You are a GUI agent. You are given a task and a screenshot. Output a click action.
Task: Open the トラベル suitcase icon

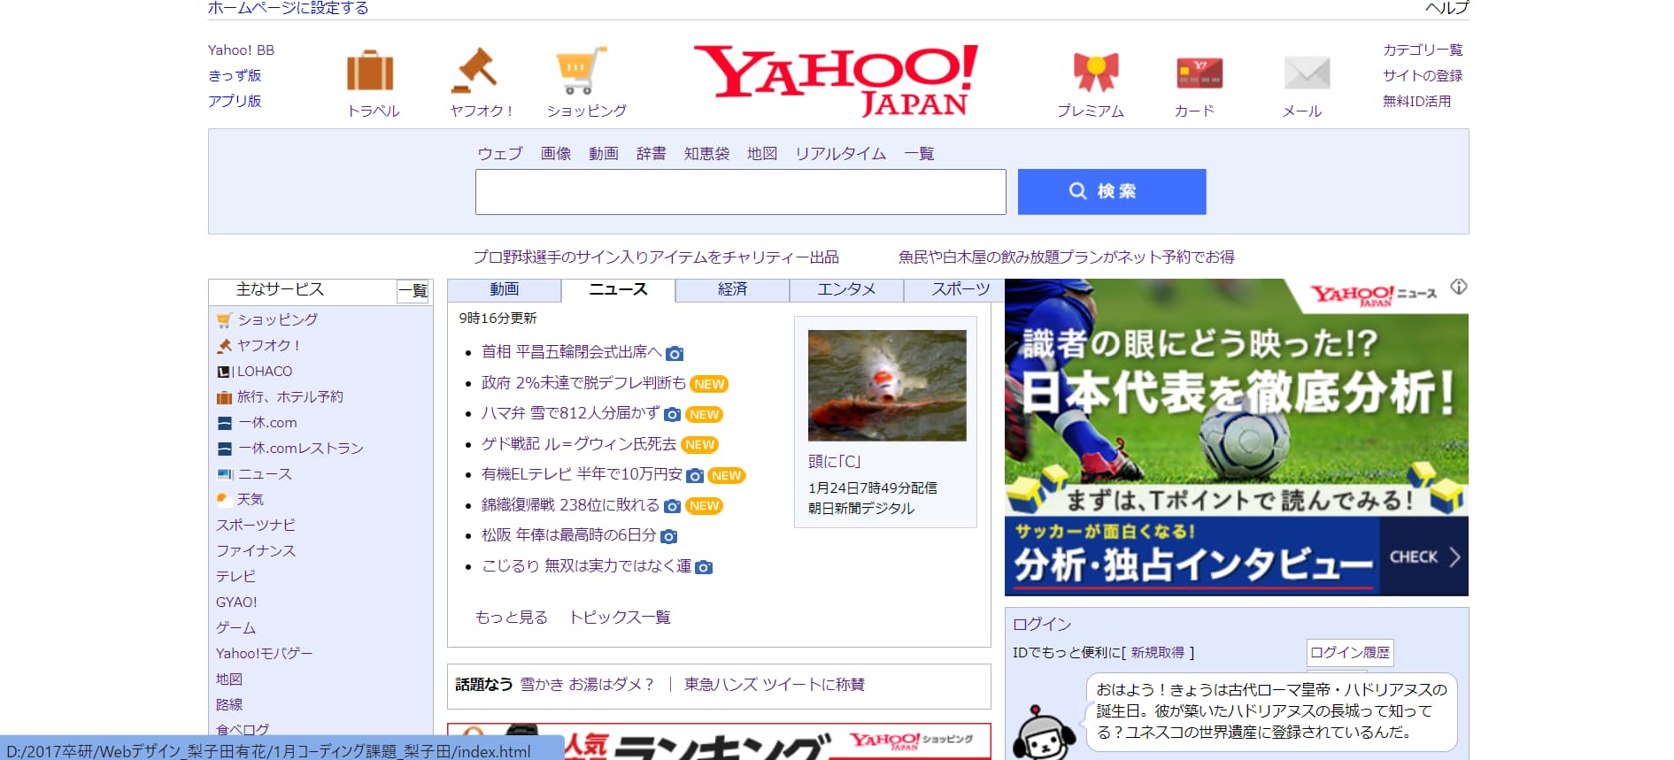[370, 71]
